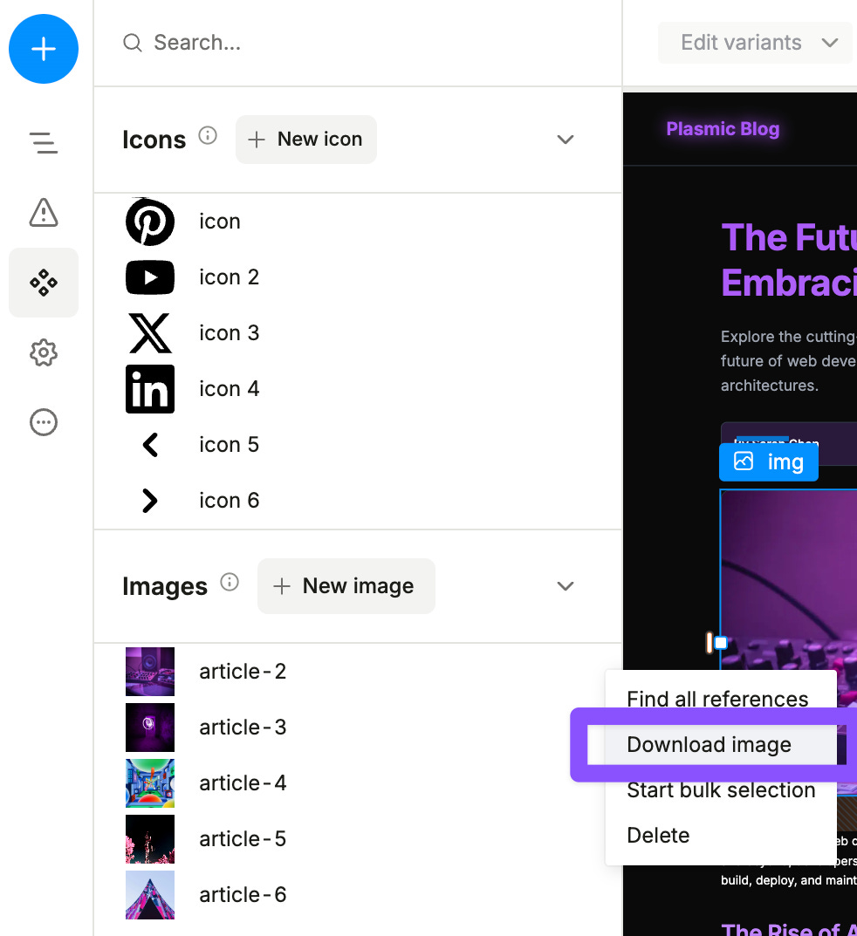Viewport: 857px width, 936px height.
Task: Open the more ellipsis sidebar icon
Action: click(44, 422)
